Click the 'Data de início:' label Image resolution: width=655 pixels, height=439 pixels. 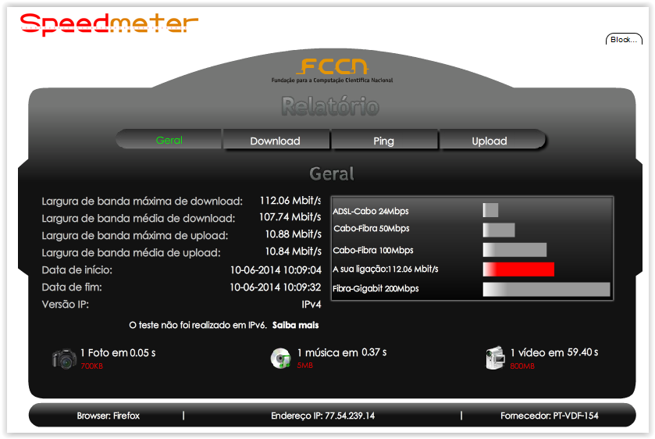click(x=77, y=270)
